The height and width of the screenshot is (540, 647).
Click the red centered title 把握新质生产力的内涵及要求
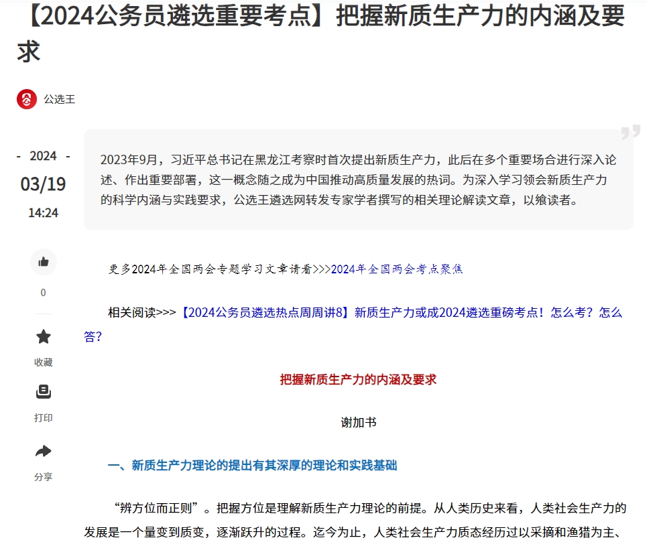[x=358, y=380]
